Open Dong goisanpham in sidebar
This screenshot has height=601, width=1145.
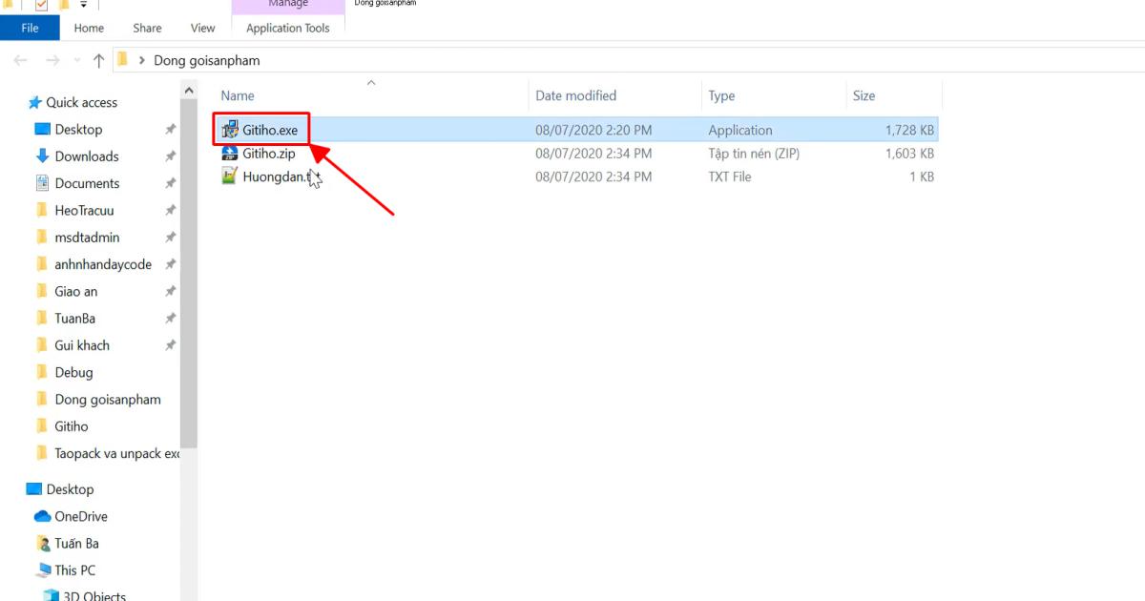[108, 400]
